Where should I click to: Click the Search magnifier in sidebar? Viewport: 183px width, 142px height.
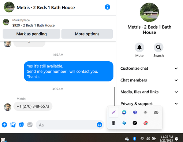point(158,47)
